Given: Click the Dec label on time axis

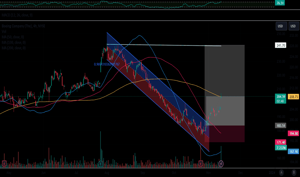Looking at the screenshot, I should point(240,173).
